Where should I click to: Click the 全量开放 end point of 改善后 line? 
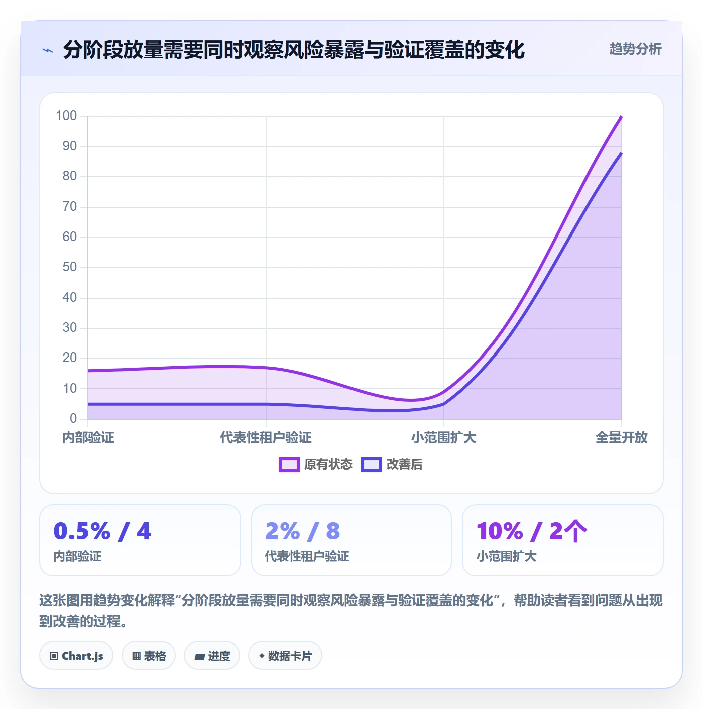pos(622,153)
